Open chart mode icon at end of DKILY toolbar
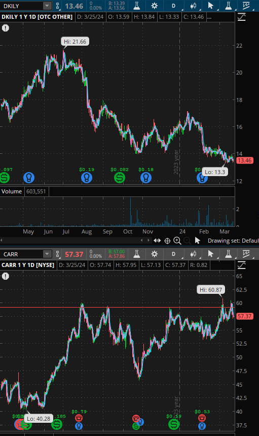 (x=246, y=6)
